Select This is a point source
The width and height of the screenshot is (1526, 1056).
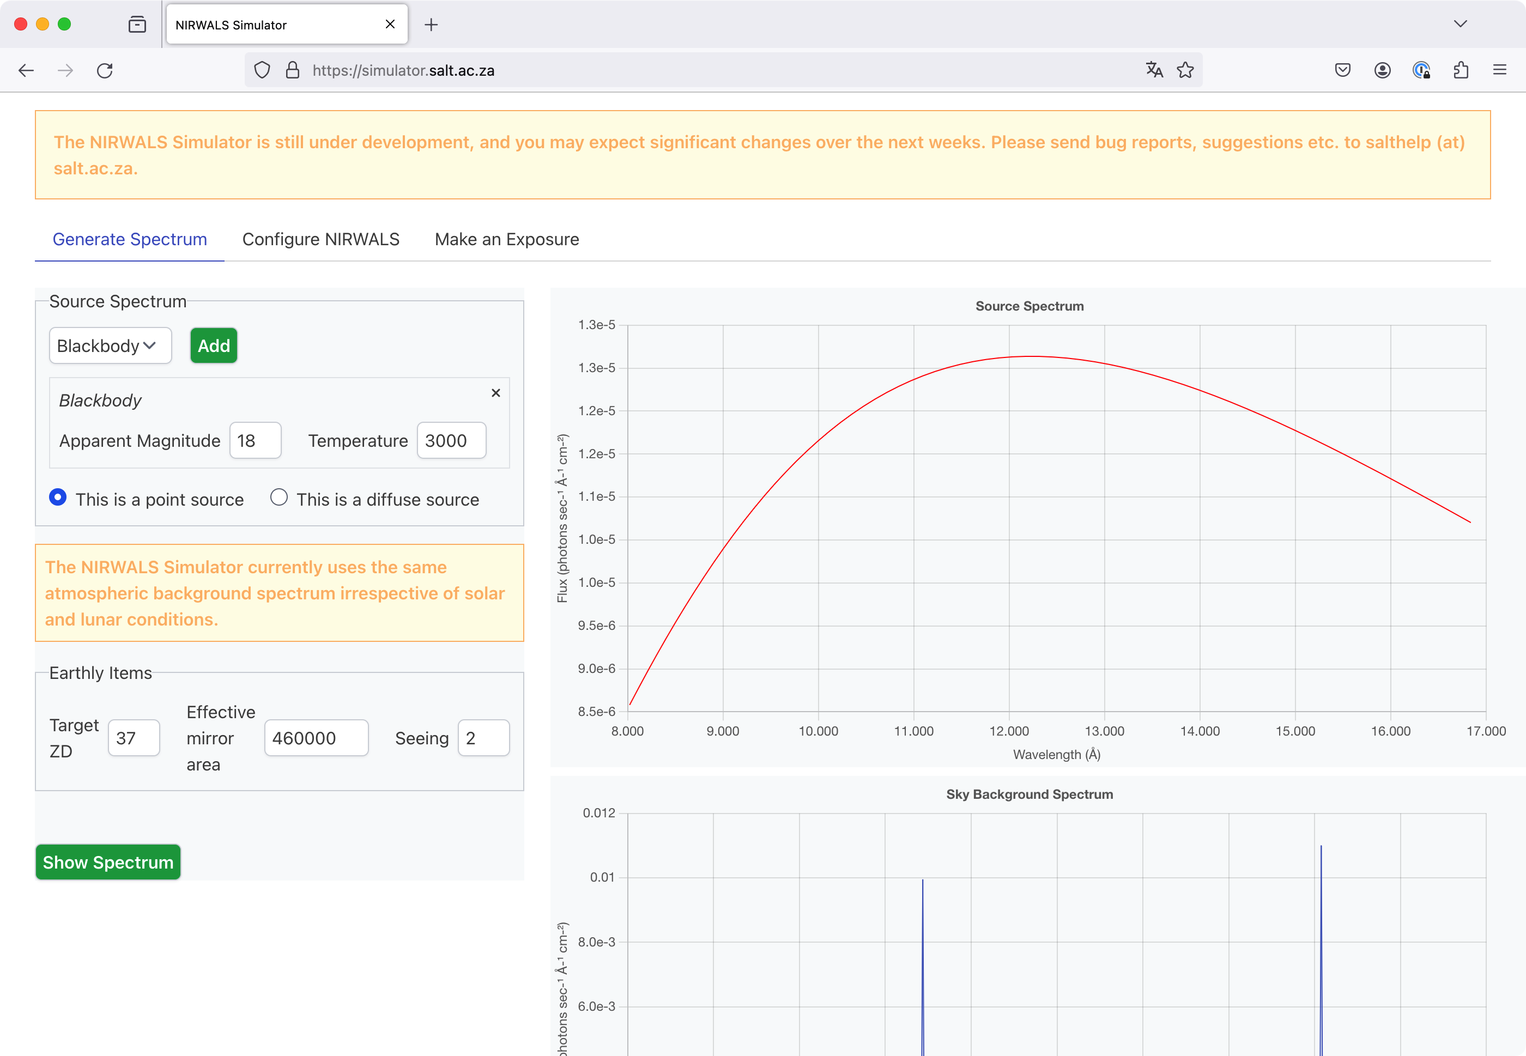(x=58, y=497)
